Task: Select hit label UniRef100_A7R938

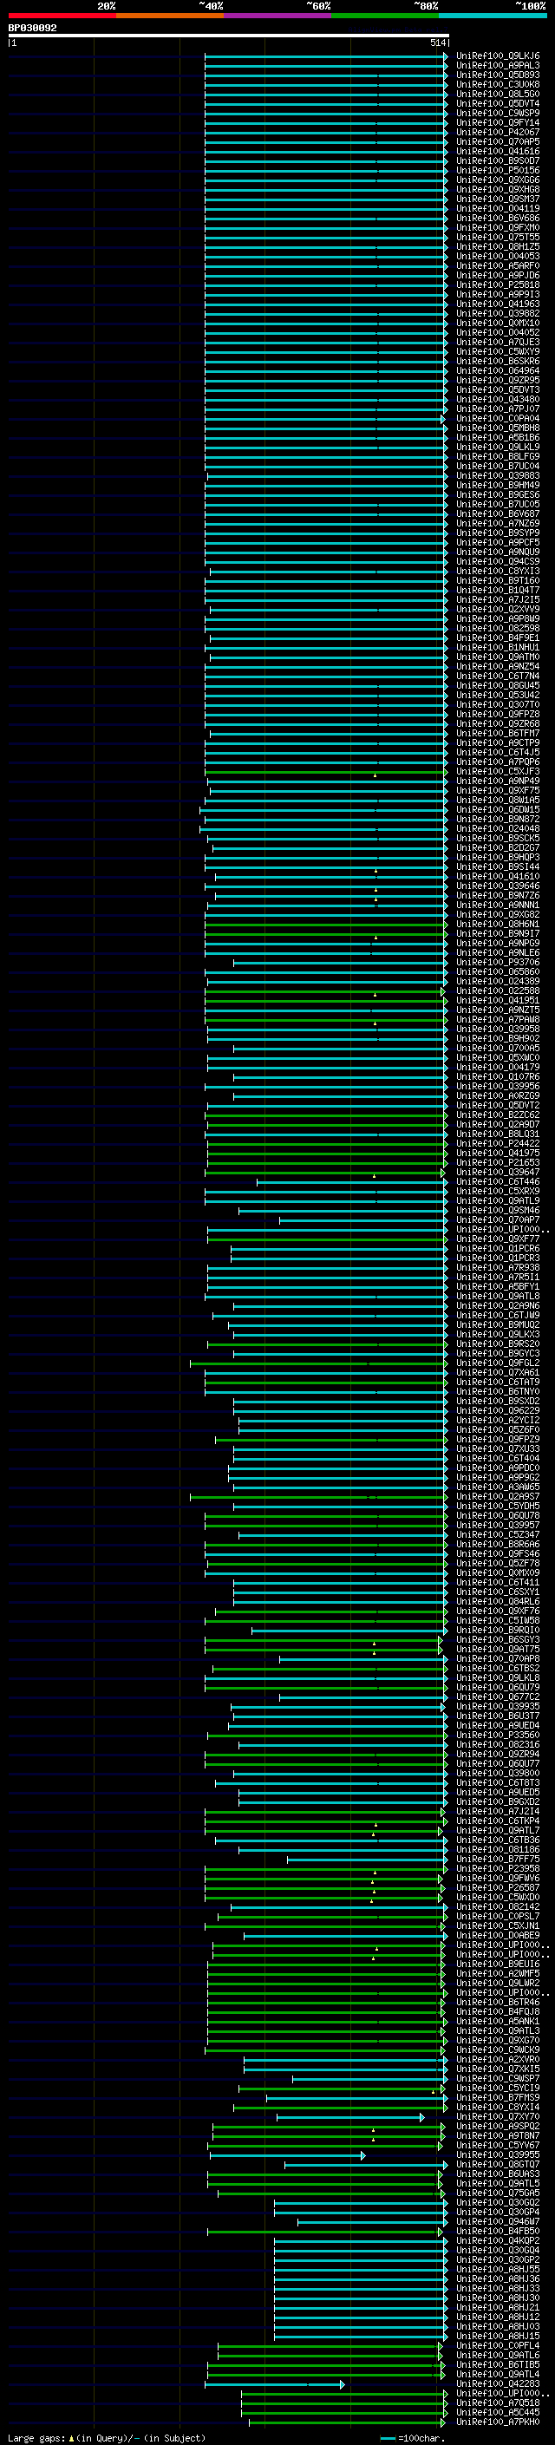Action: [498, 1267]
